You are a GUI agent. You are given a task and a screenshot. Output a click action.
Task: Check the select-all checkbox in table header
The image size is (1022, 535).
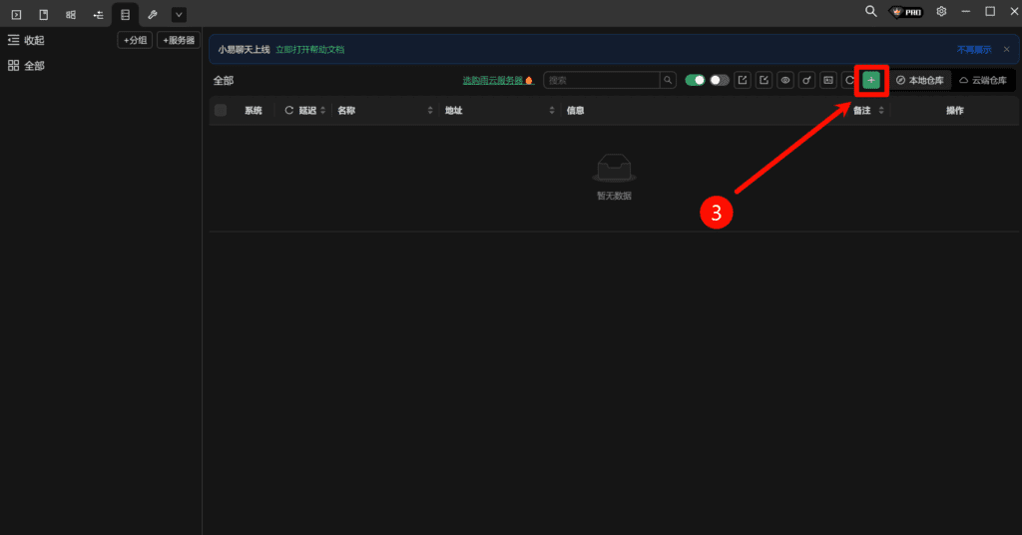(221, 110)
